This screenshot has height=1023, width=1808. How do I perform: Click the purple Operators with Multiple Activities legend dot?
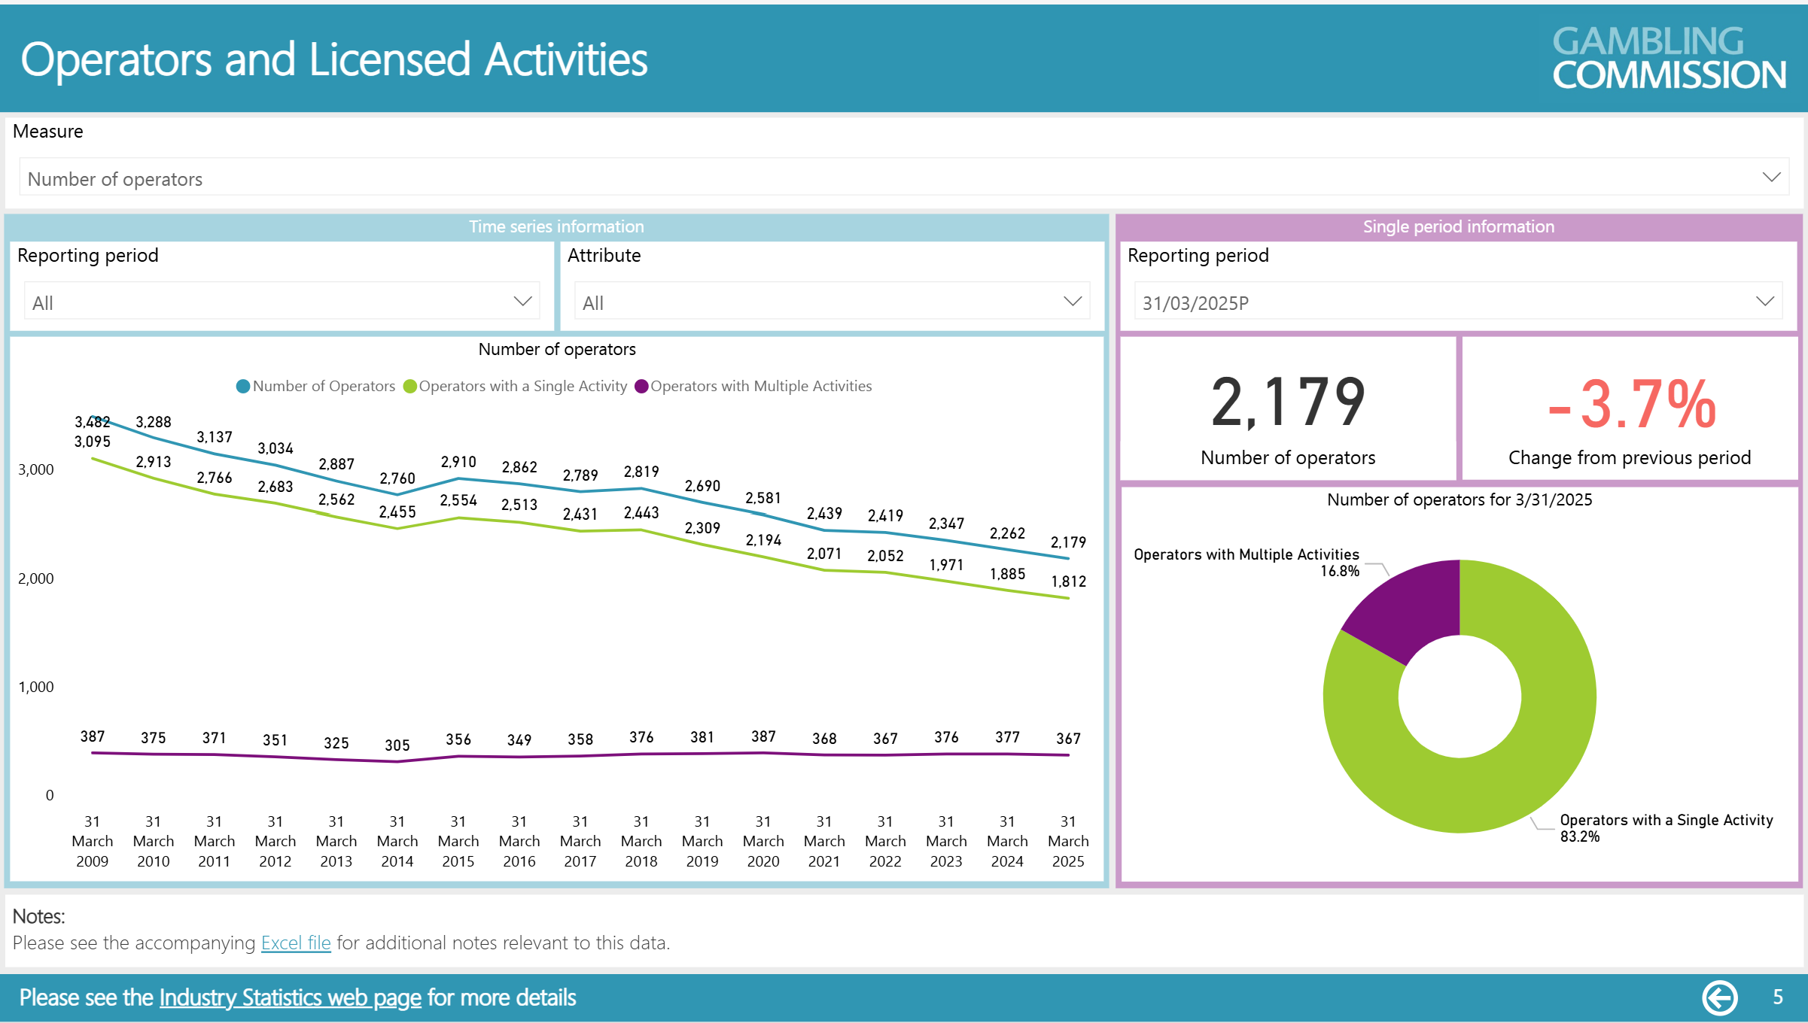tap(641, 386)
